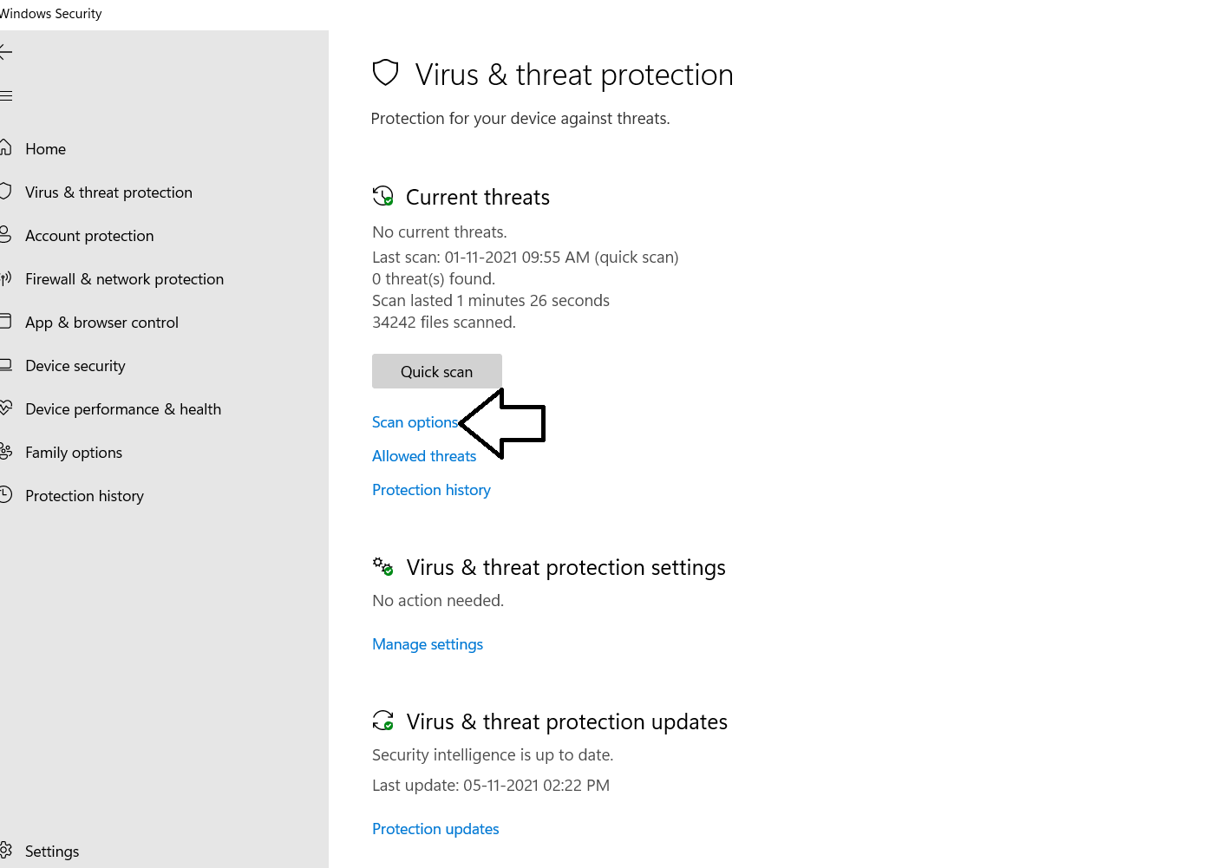Viewport: 1229px width, 868px height.
Task: Check for Protection updates
Action: pyautogui.click(x=435, y=828)
